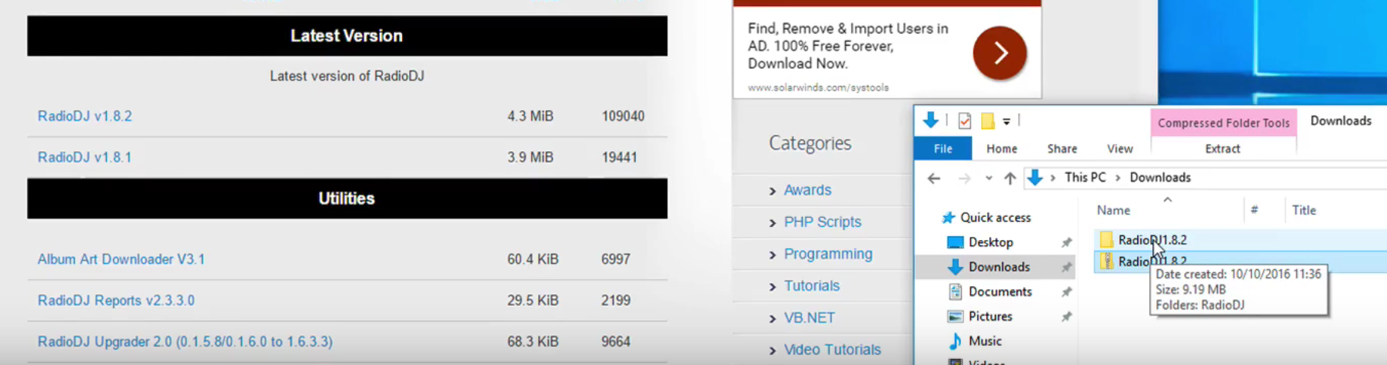The width and height of the screenshot is (1387, 365).
Task: Click the www.solarwinds.com/systools ad link
Action: [818, 87]
